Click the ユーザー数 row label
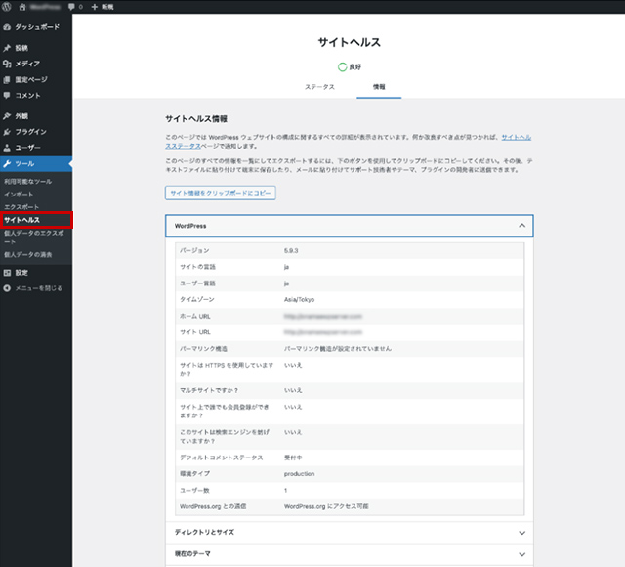625x567 pixels. pyautogui.click(x=194, y=490)
